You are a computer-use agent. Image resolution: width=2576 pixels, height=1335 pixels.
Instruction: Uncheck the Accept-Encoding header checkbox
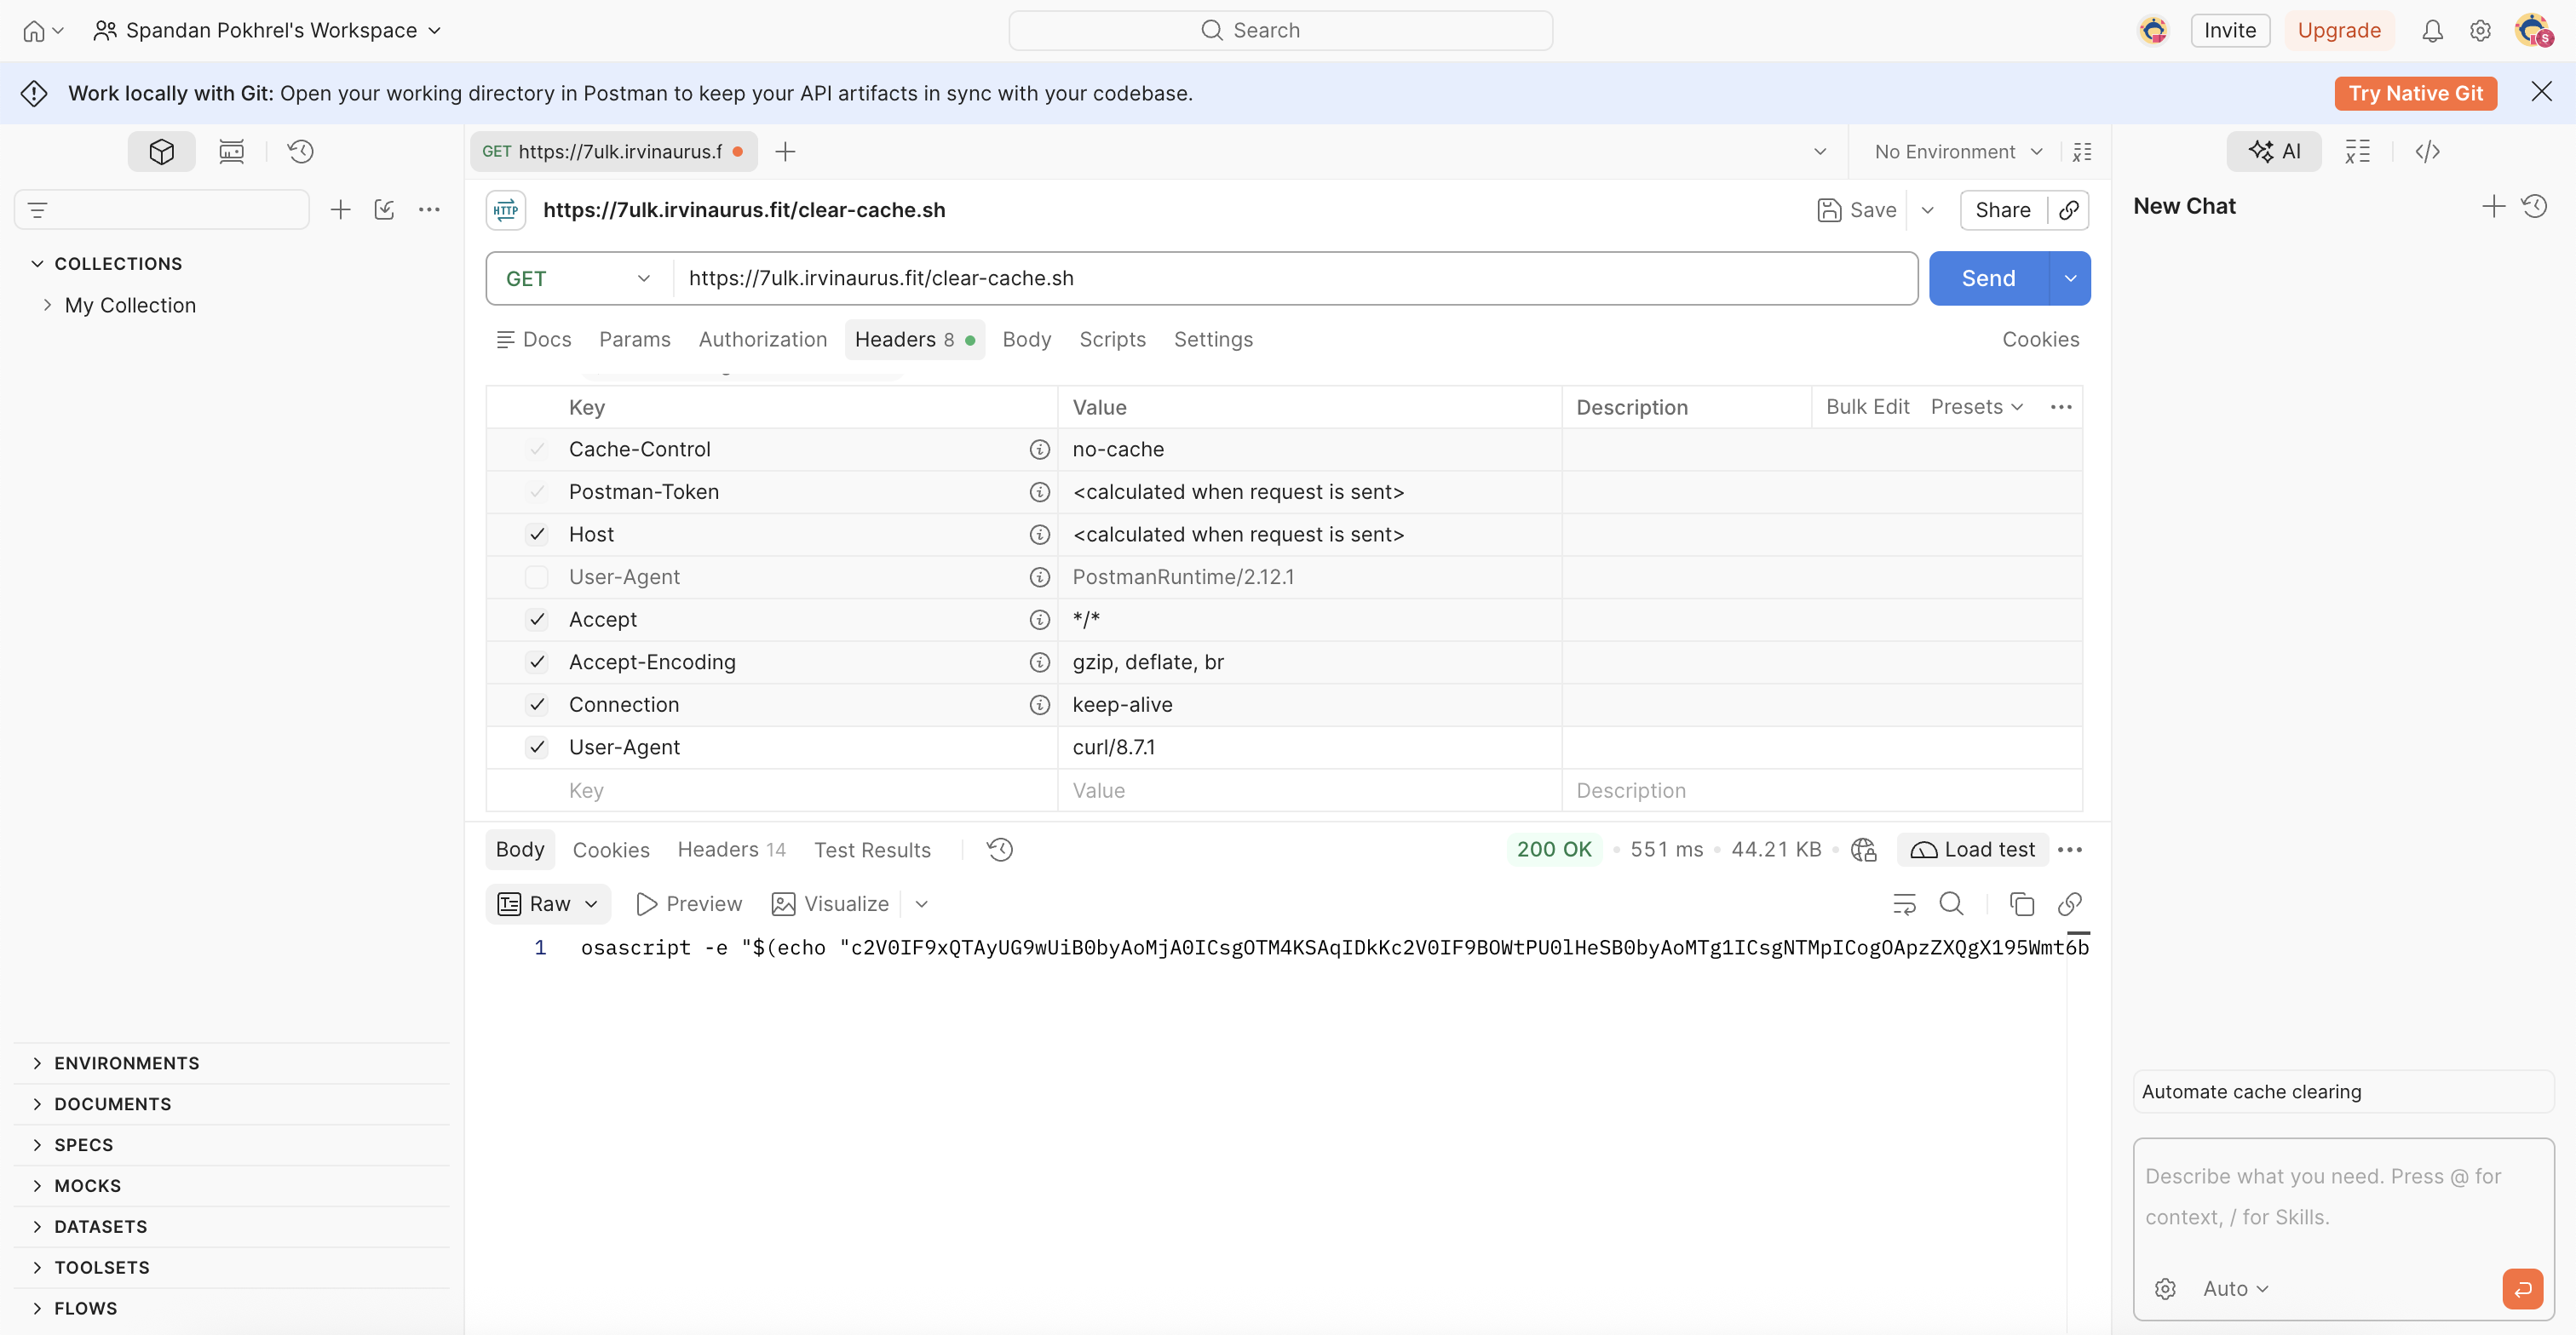pyautogui.click(x=537, y=662)
